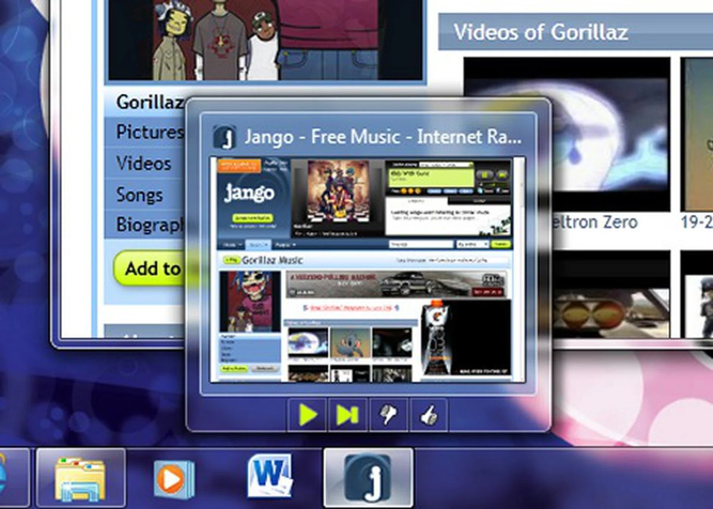Go to the Videos section link
The height and width of the screenshot is (509, 713).
[x=144, y=163]
